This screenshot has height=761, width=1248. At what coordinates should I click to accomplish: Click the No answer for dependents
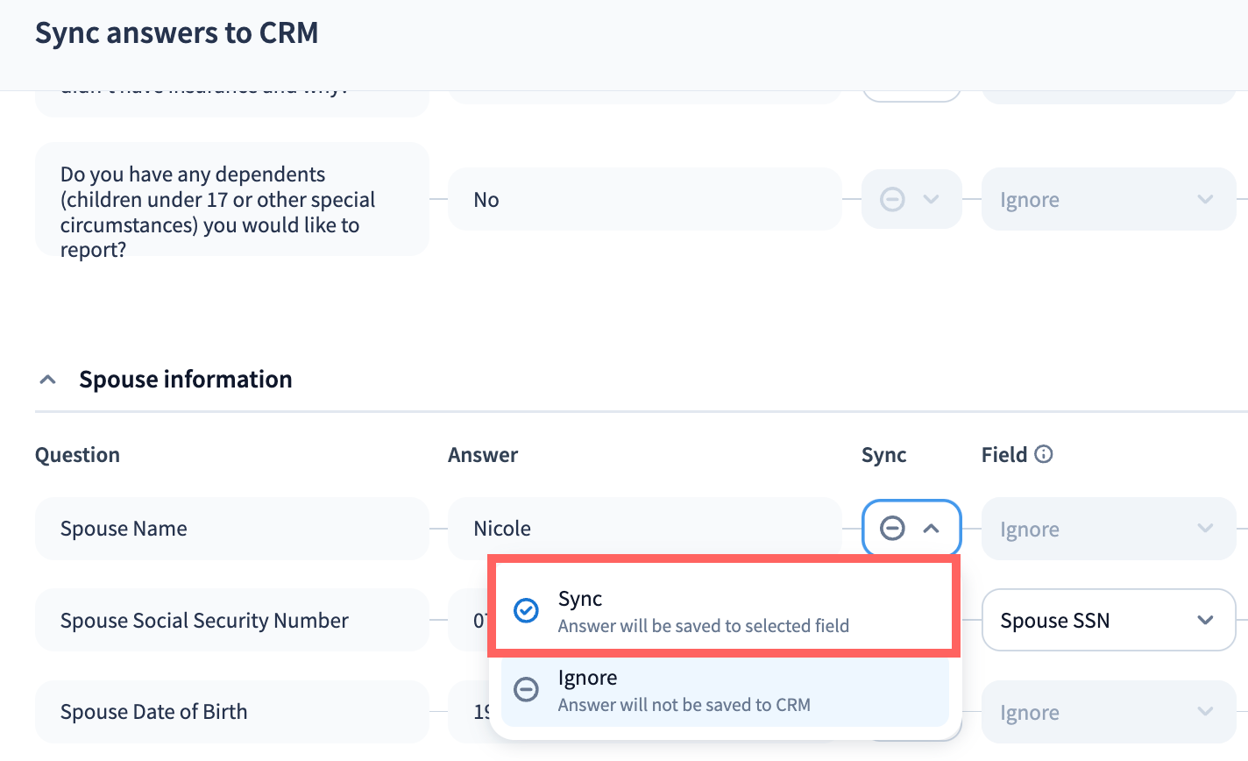[x=644, y=200]
